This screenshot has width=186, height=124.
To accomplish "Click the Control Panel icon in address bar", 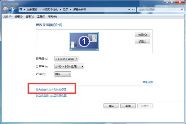I will 21,10.
